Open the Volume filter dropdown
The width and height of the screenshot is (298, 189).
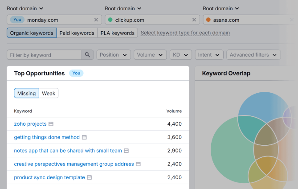click(x=150, y=55)
